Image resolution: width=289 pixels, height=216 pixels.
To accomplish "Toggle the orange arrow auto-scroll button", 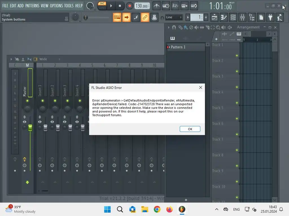I will click(126, 17).
